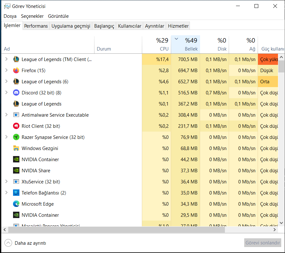
Task: Expand XtuService (32 bit)
Action: pos(6,181)
